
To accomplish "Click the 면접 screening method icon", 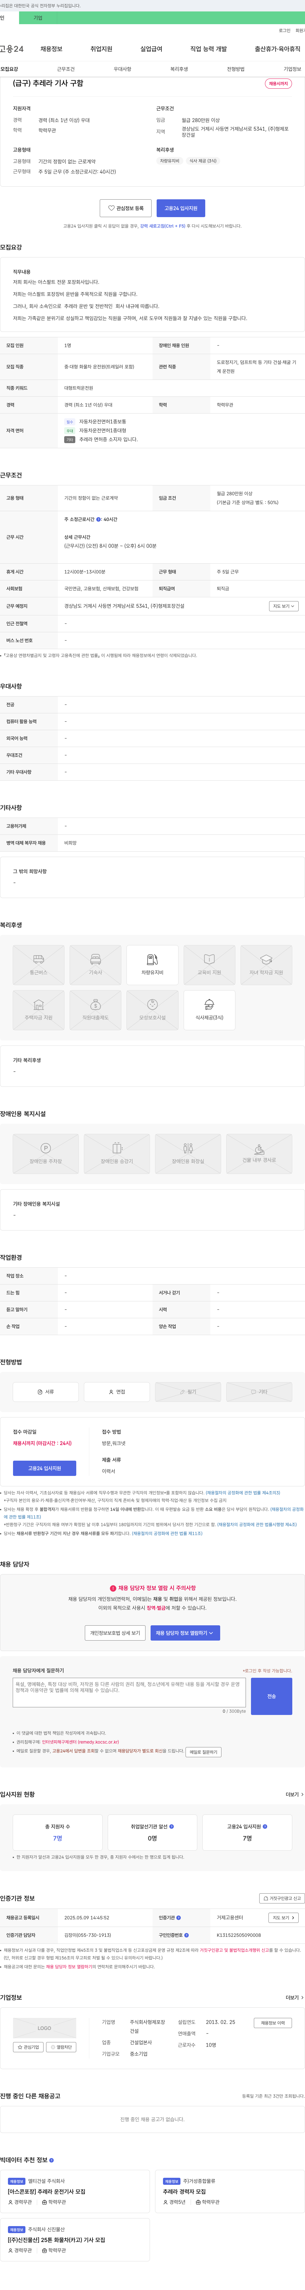I will click(117, 1391).
